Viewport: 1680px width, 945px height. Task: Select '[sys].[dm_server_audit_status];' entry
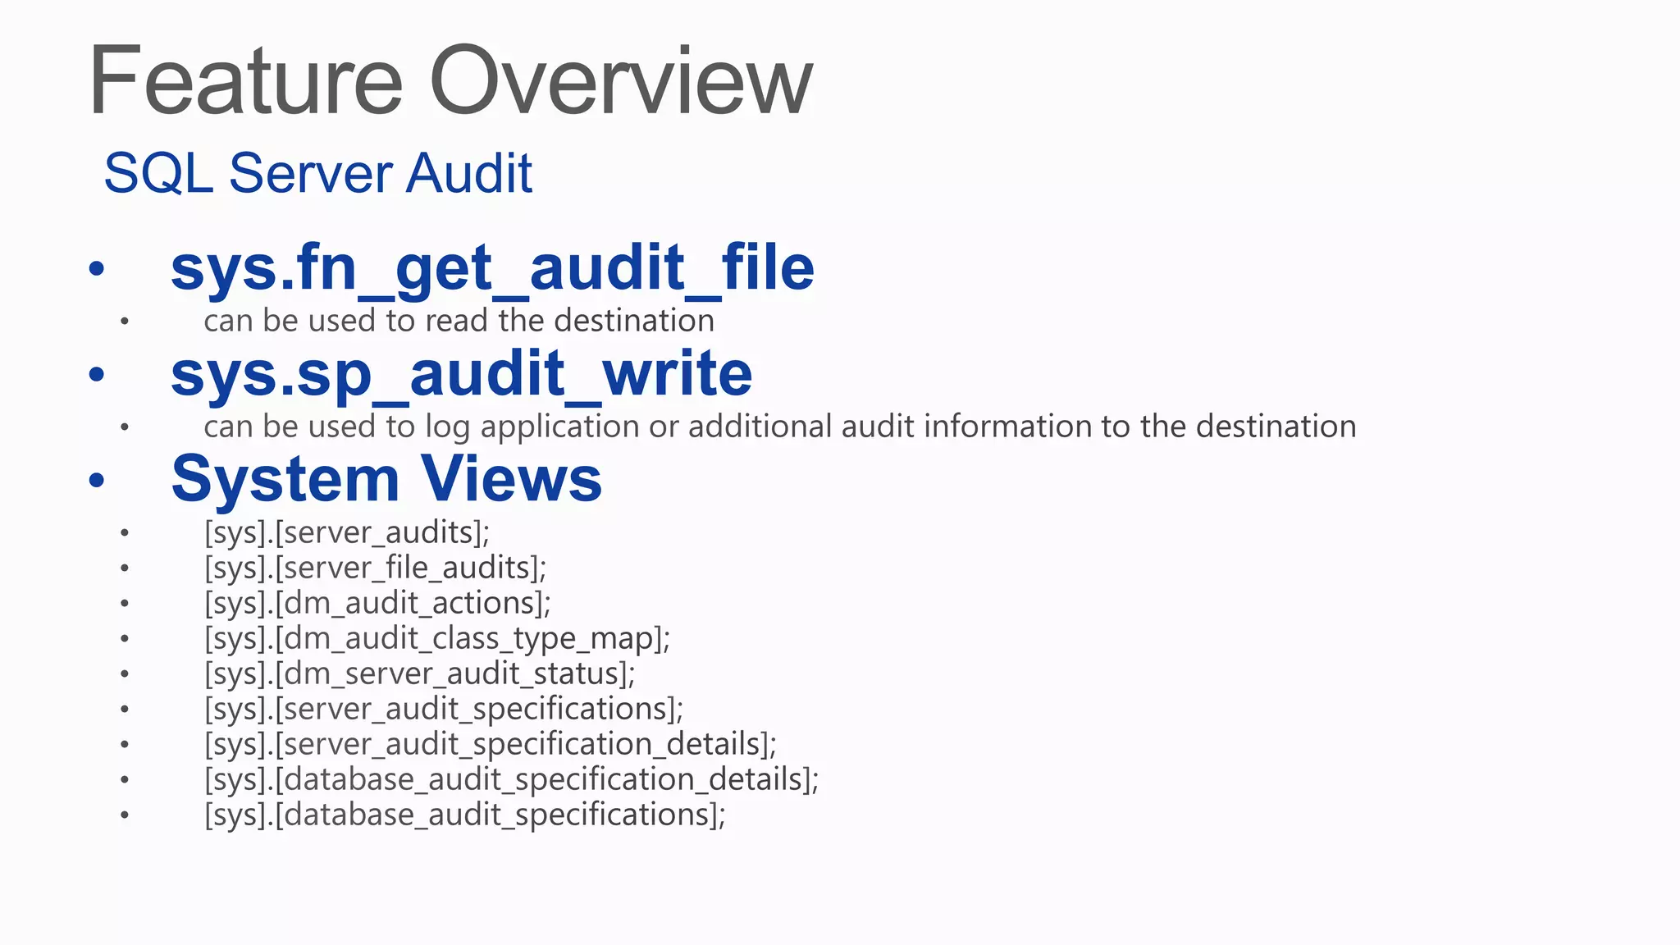click(x=420, y=673)
